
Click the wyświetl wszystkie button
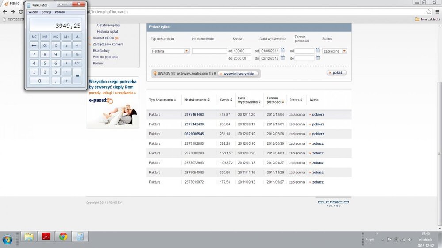[x=238, y=74]
